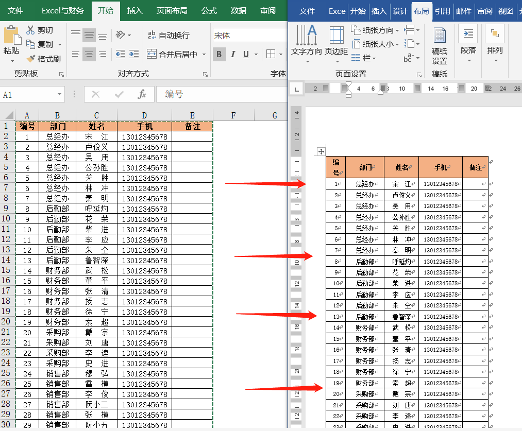Click the Cut scissors button in Excel
Viewport: 522px width, 431px height.
click(30, 30)
